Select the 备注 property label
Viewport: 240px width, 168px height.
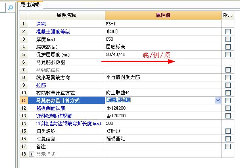(41, 146)
